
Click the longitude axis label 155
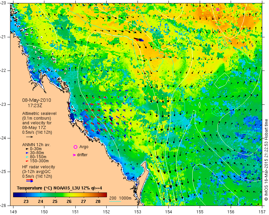pyautogui.click(x=200, y=212)
